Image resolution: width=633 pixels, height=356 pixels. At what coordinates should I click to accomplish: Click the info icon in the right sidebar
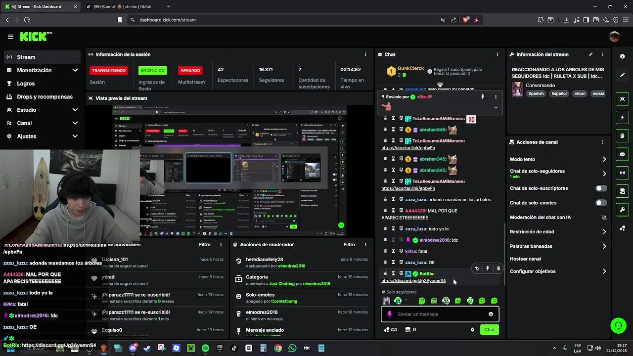coord(622,56)
